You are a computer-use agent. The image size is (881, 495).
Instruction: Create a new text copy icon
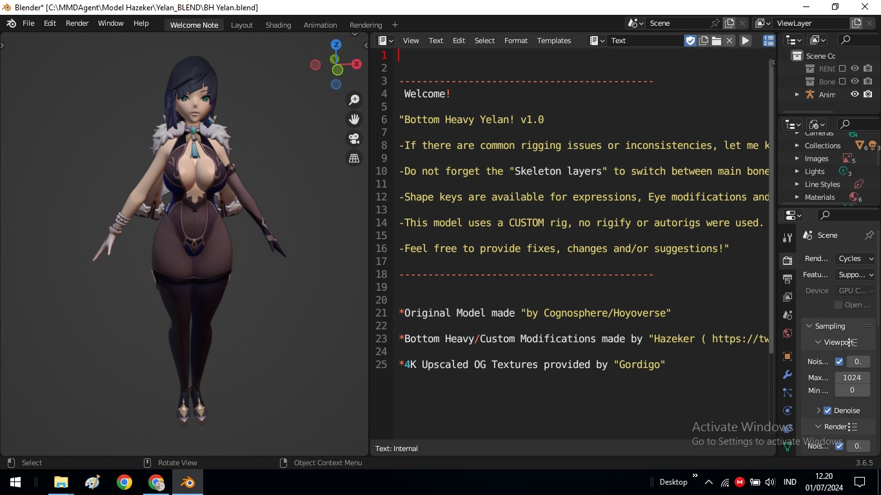click(704, 41)
